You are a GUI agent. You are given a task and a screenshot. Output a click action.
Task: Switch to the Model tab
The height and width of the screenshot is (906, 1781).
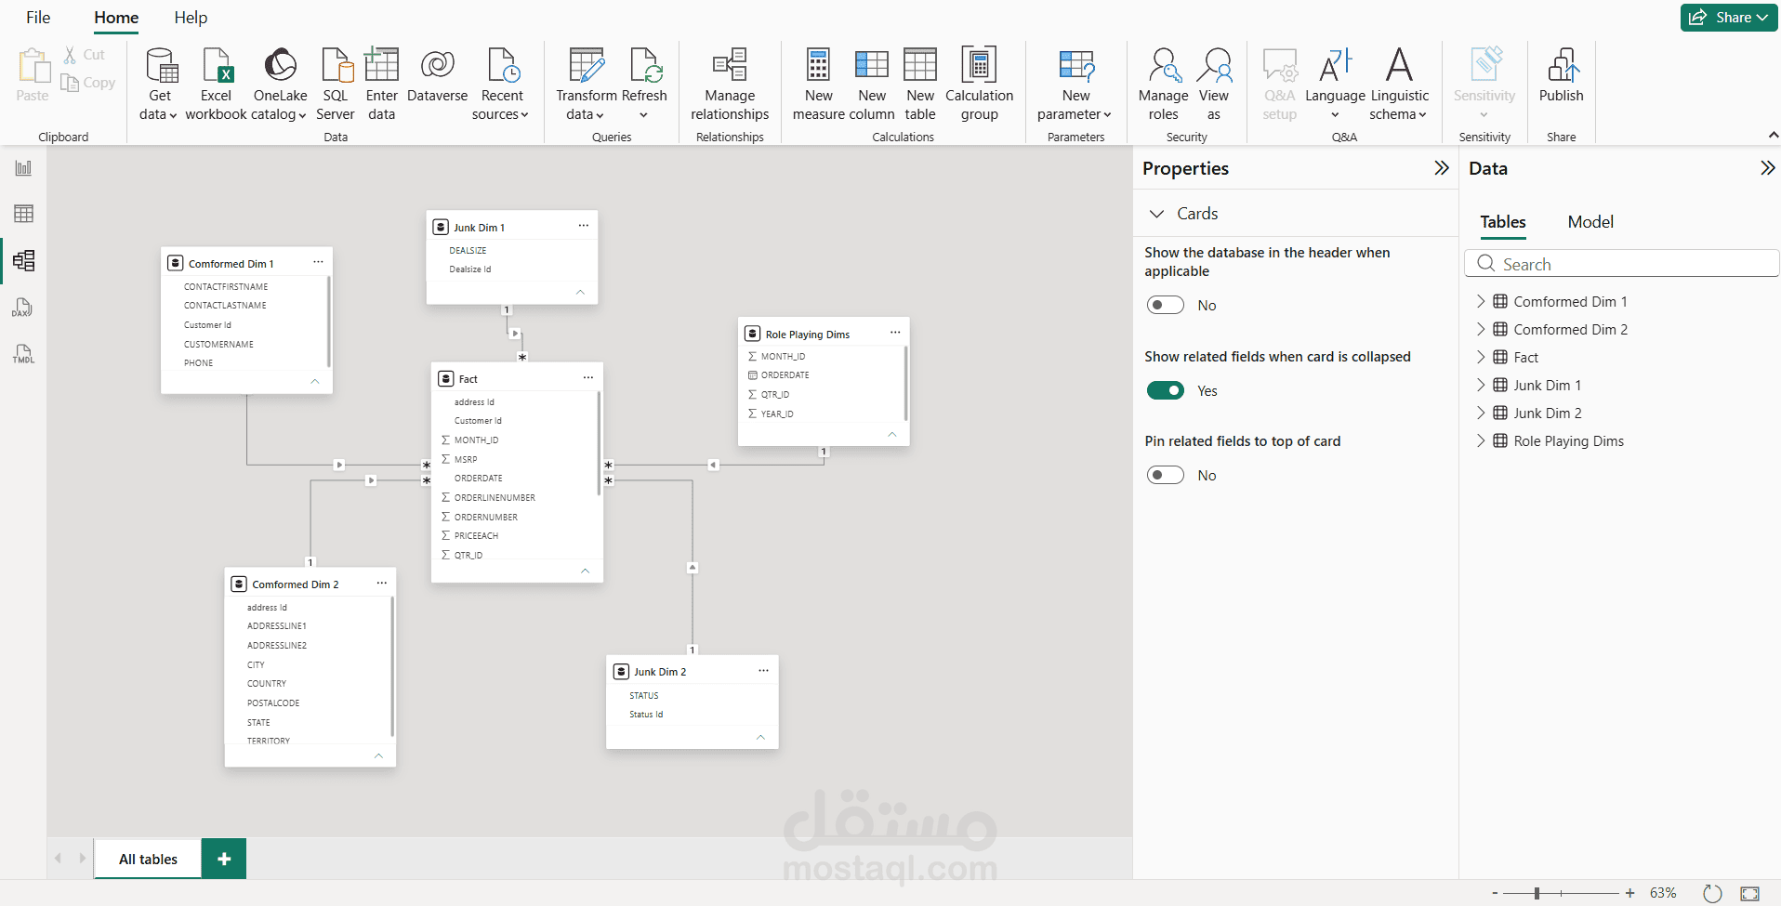1590,222
